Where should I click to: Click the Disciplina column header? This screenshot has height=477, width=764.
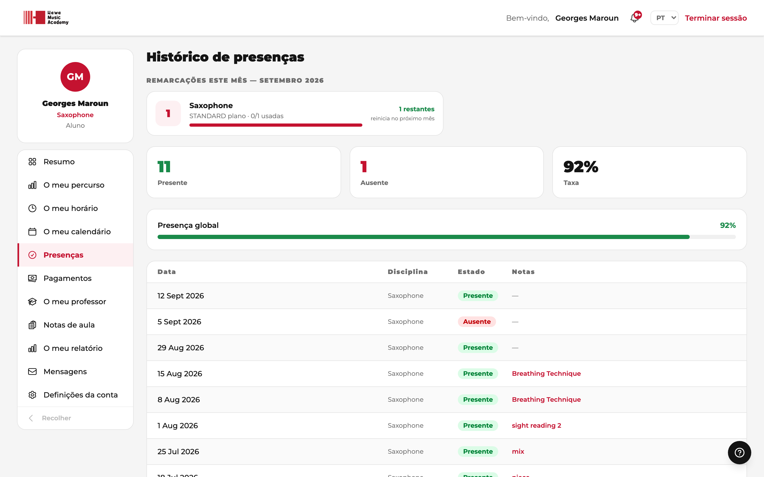(407, 272)
